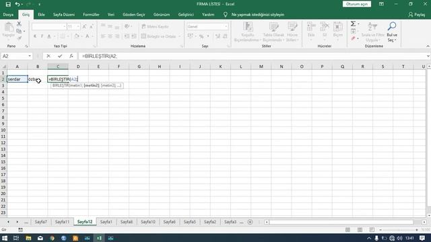Click the Paylaş share button
This screenshot has width=431, height=242.
(x=416, y=15)
